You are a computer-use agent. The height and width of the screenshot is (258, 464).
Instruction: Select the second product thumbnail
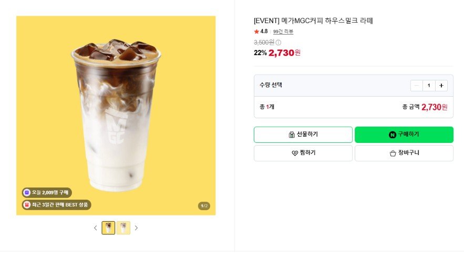[123, 228]
